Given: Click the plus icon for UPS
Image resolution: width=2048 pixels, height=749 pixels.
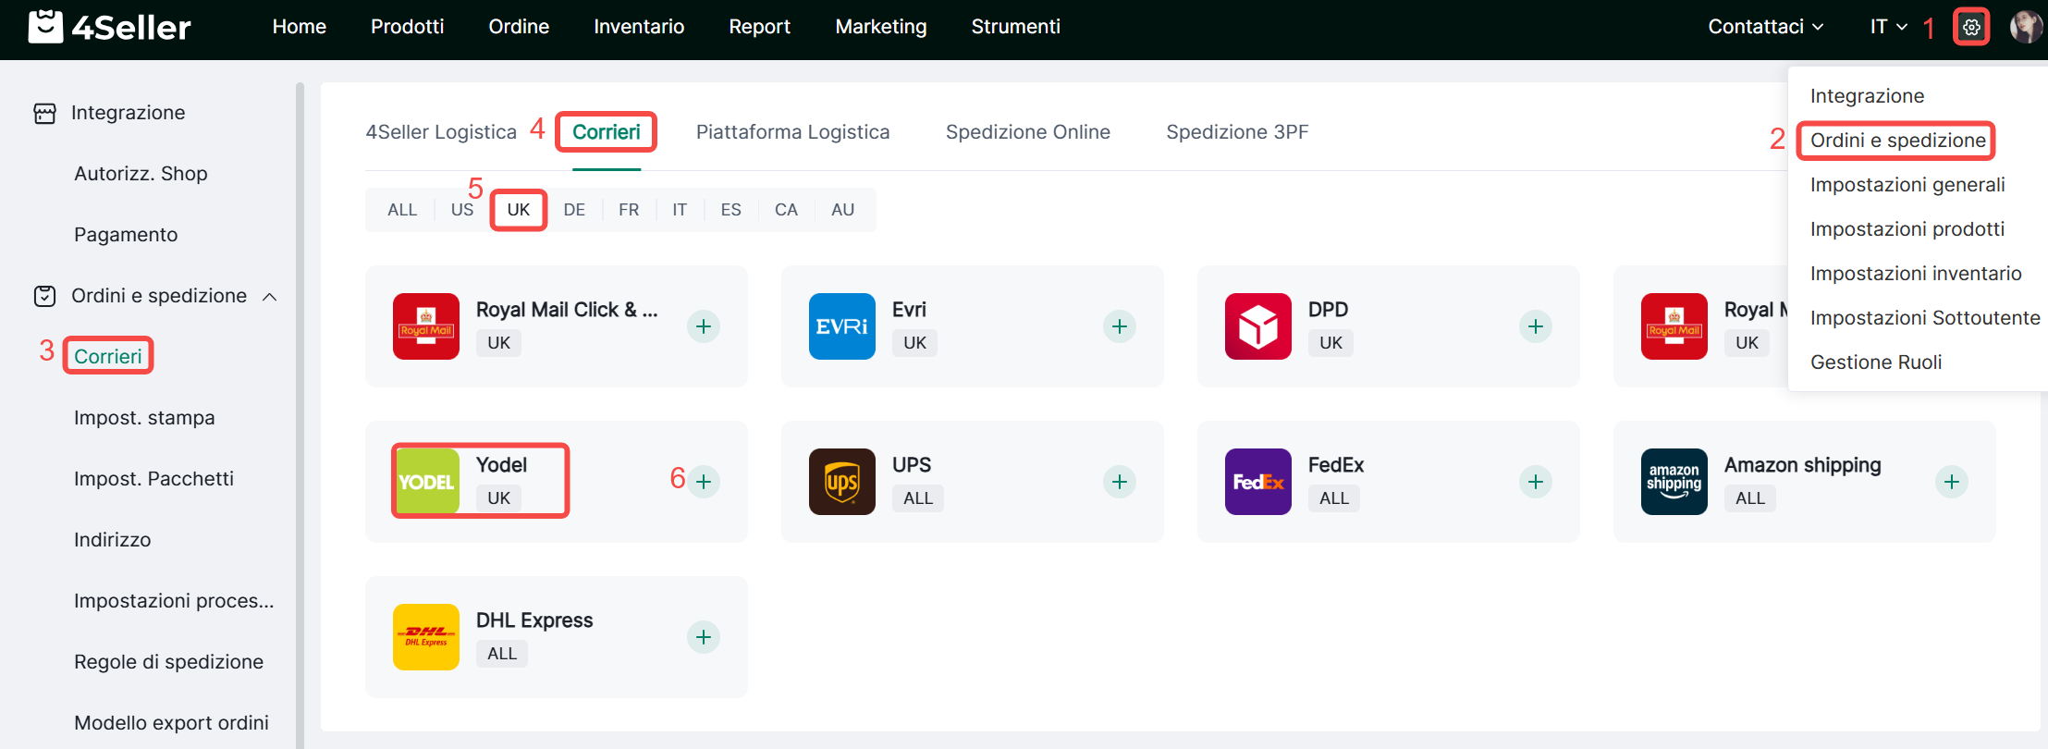Looking at the screenshot, I should click(x=1119, y=482).
